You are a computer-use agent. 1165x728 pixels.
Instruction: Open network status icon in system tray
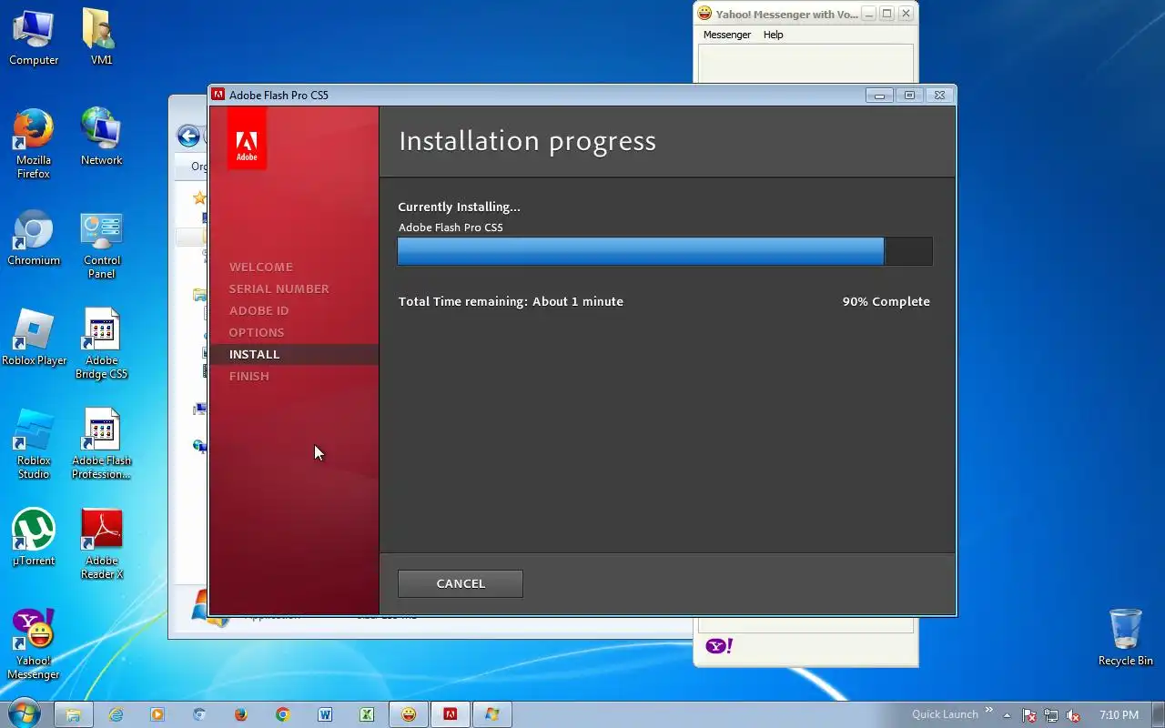[1051, 715]
